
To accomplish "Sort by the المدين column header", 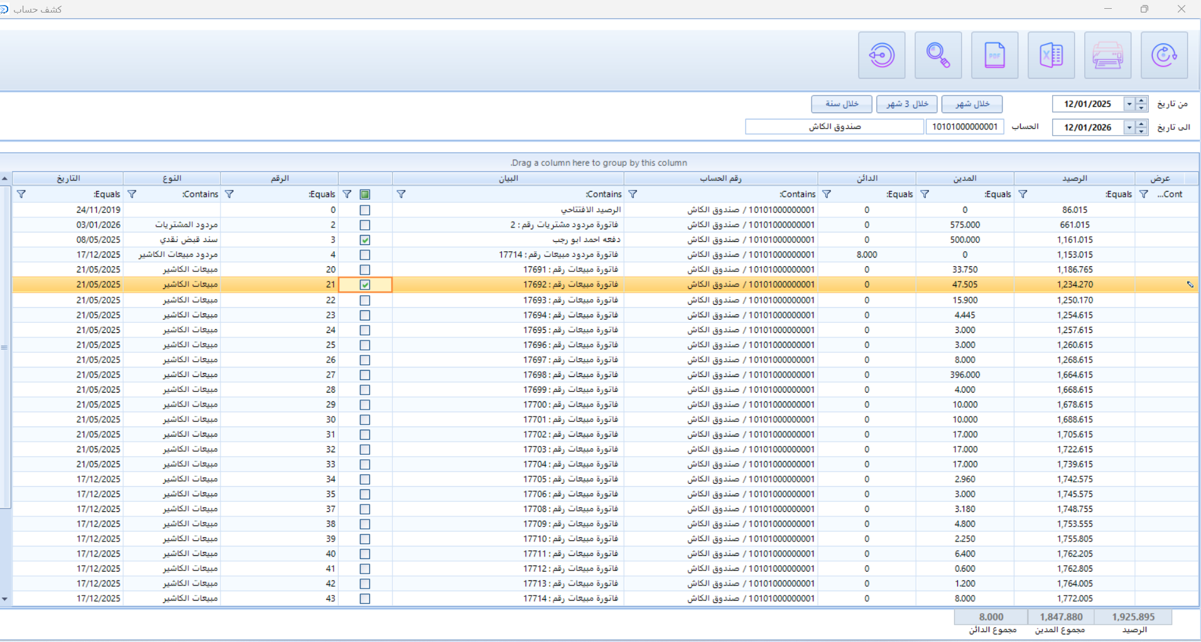I will 964,178.
